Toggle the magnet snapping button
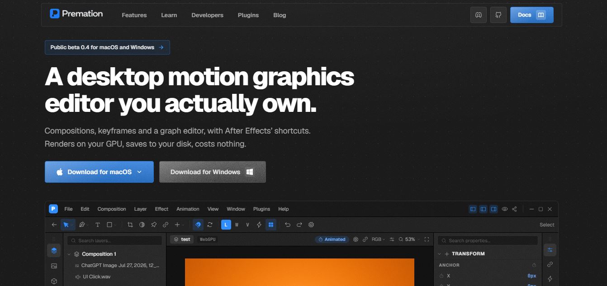Screen dimensions: 607x286 click(198, 225)
